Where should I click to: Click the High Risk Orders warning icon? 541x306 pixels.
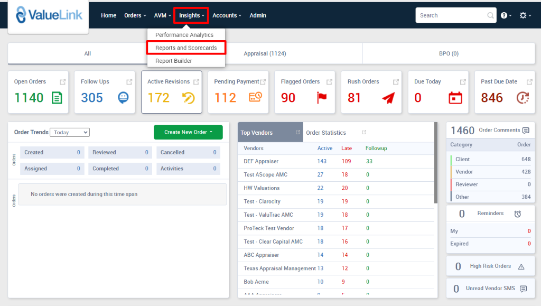[521, 266]
